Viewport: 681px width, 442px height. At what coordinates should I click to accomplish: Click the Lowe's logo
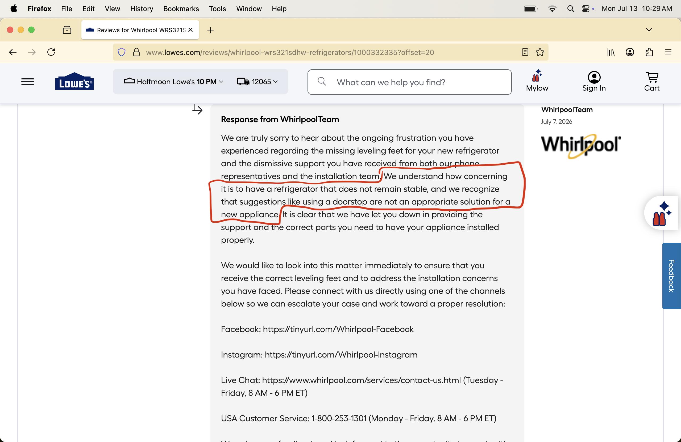click(x=74, y=81)
